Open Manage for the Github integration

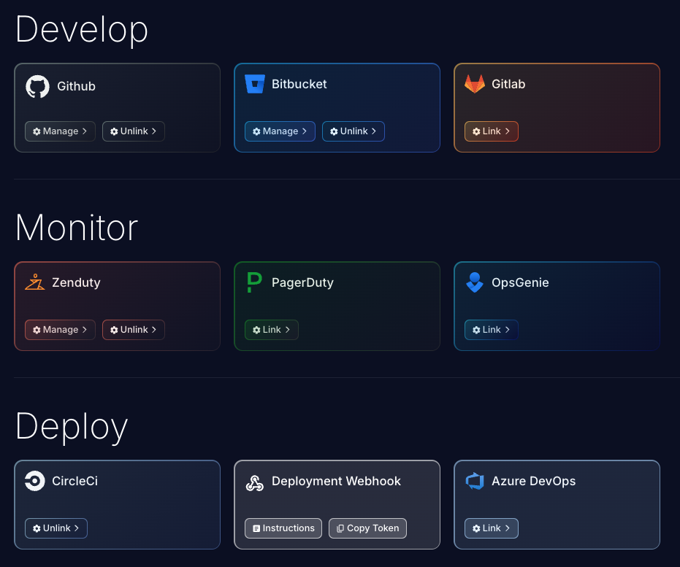(x=60, y=131)
